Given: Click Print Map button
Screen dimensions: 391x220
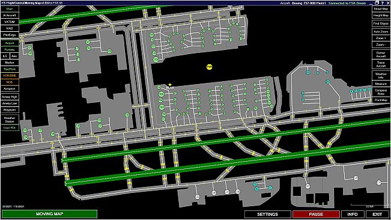Looking at the screenshot, I should (381, 100).
